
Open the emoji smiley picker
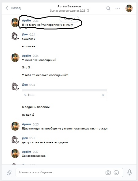116,172
